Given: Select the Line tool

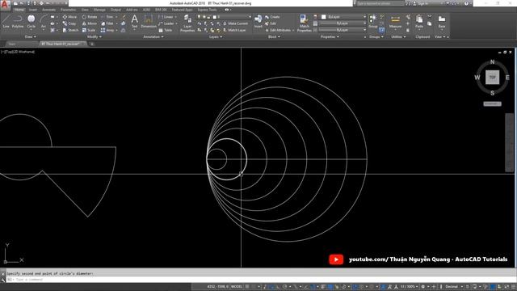Looking at the screenshot, I should (6, 22).
